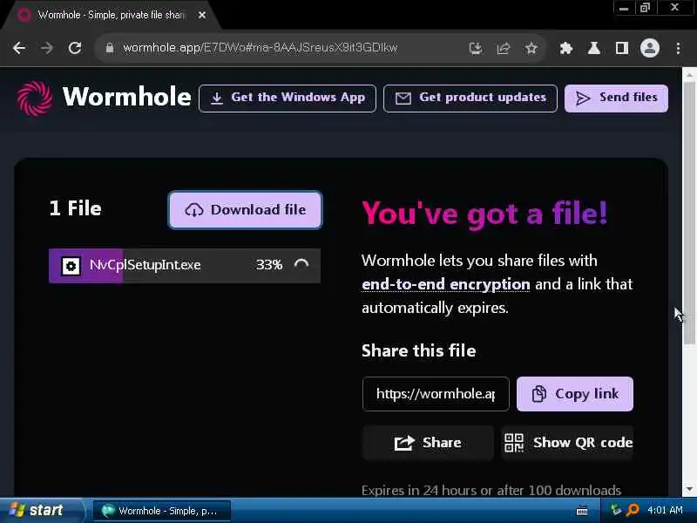This screenshot has height=523, width=697.
Task: Open the end-to-end encryption link
Action: pyautogui.click(x=445, y=284)
